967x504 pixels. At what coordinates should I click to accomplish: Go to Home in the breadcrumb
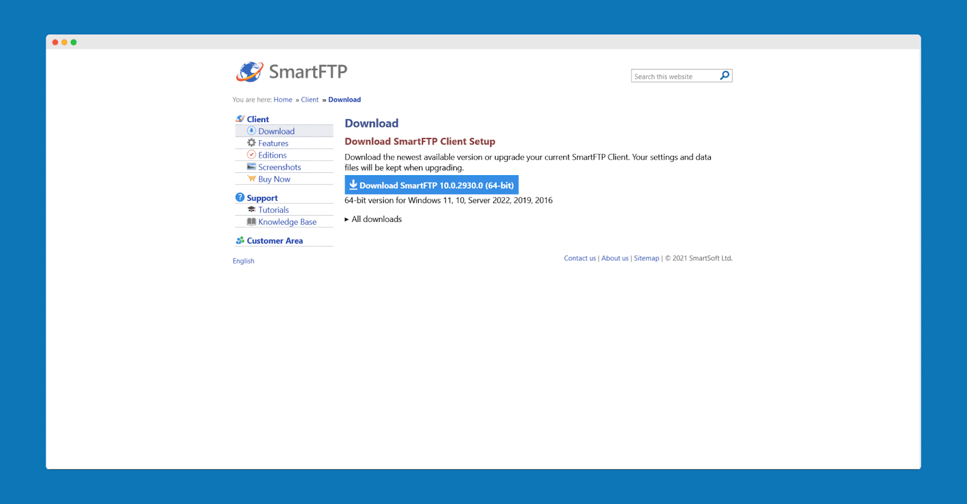tap(283, 100)
